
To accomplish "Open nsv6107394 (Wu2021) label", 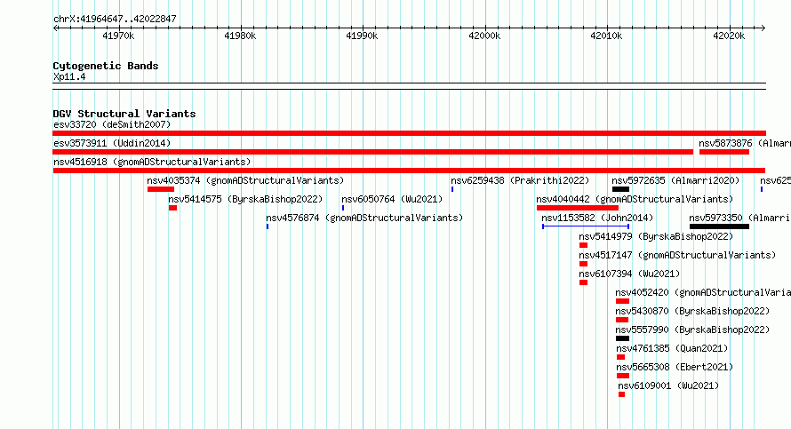I will tap(629, 274).
